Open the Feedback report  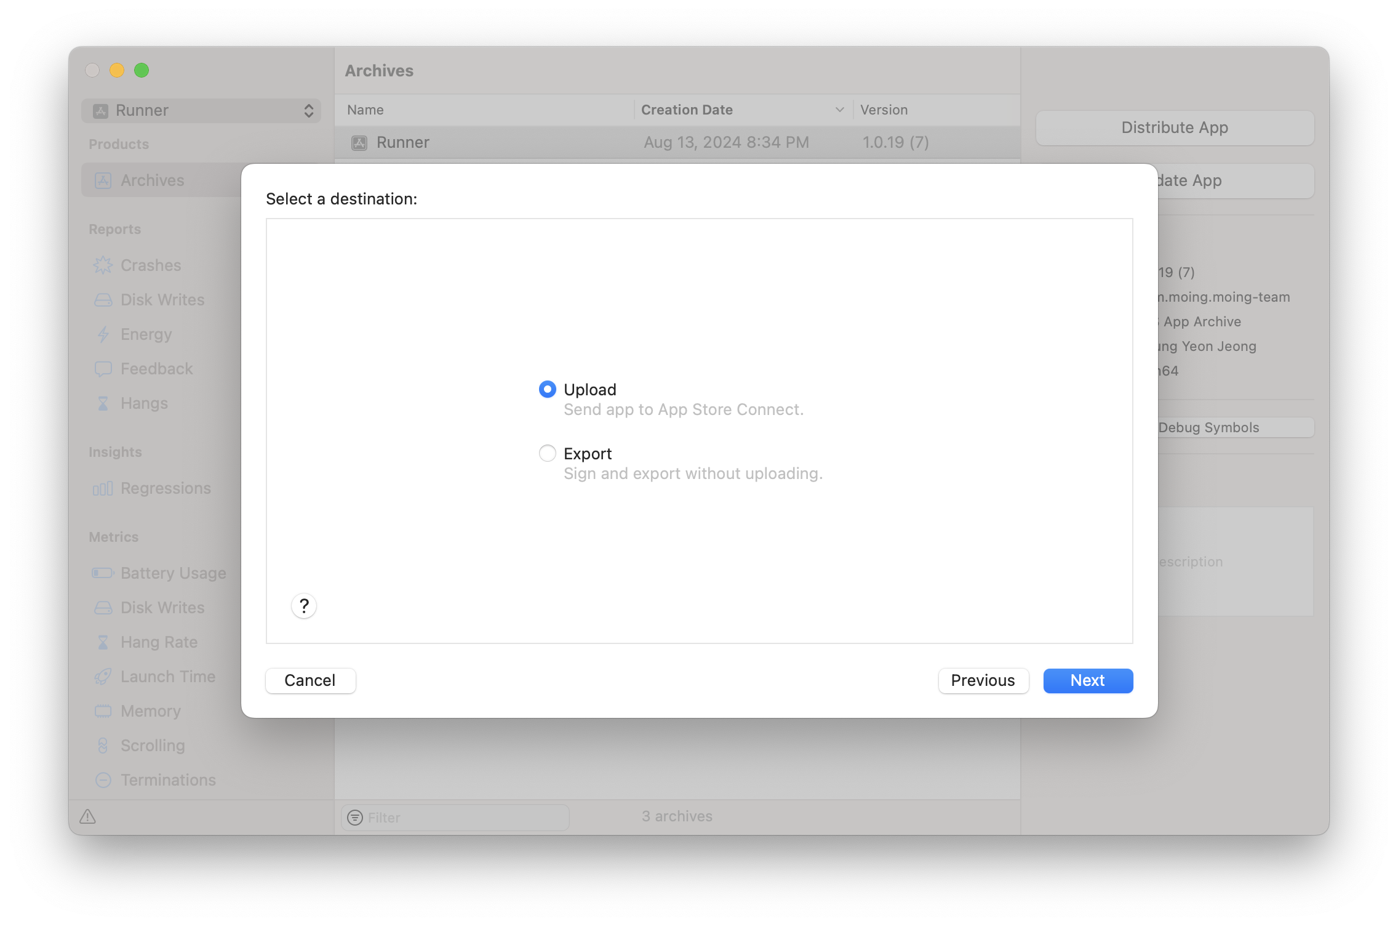tap(156, 369)
